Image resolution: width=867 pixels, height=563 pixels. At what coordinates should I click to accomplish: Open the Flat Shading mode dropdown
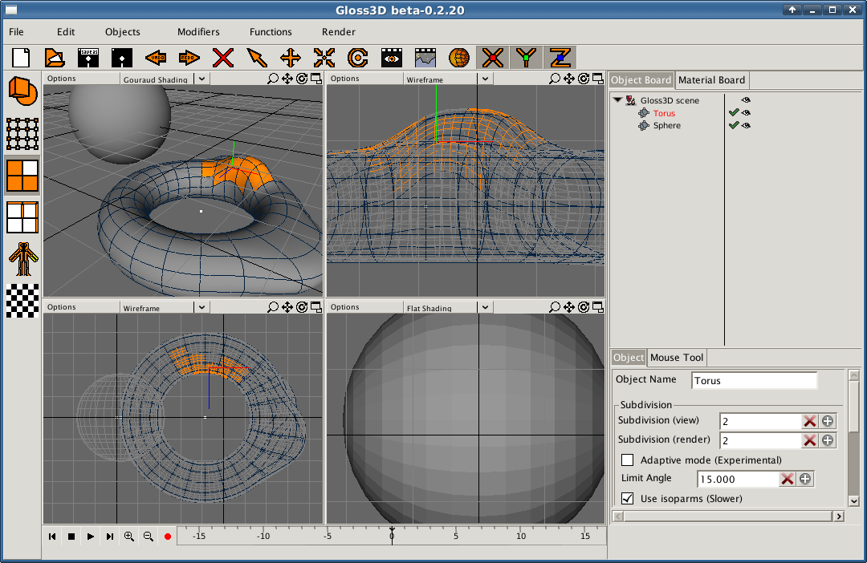[x=485, y=307]
